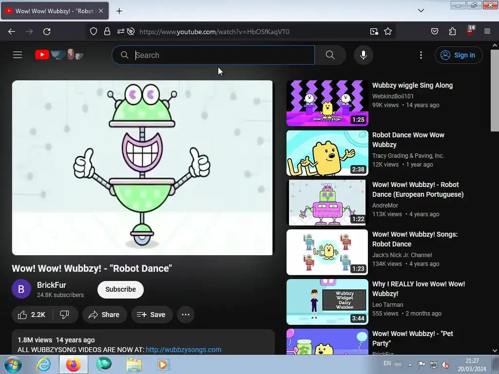The width and height of the screenshot is (499, 374).
Task: Save the video to a playlist
Action: click(152, 315)
